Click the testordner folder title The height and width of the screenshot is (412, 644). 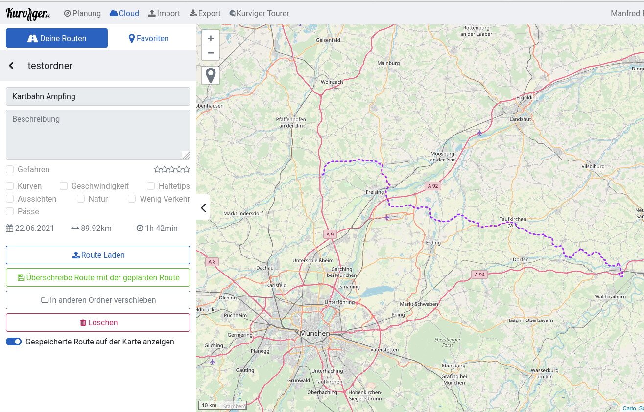[50, 66]
